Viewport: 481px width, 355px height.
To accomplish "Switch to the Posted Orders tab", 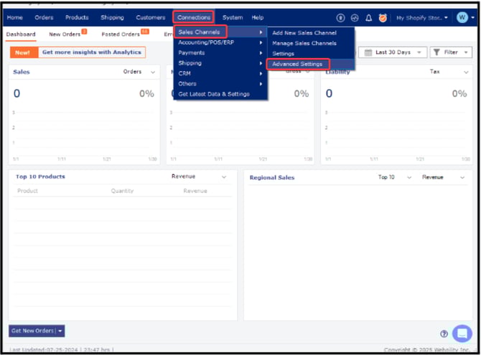I will [121, 34].
